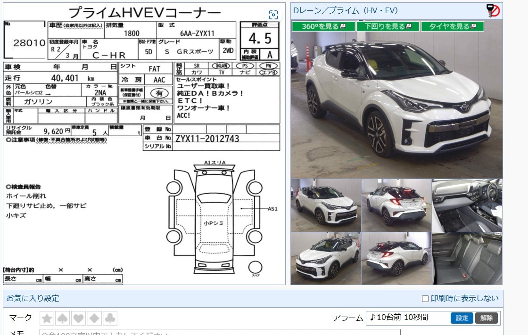Click the sales point ワンオーナー車！
Screen dimensions: 528x335
203,108
